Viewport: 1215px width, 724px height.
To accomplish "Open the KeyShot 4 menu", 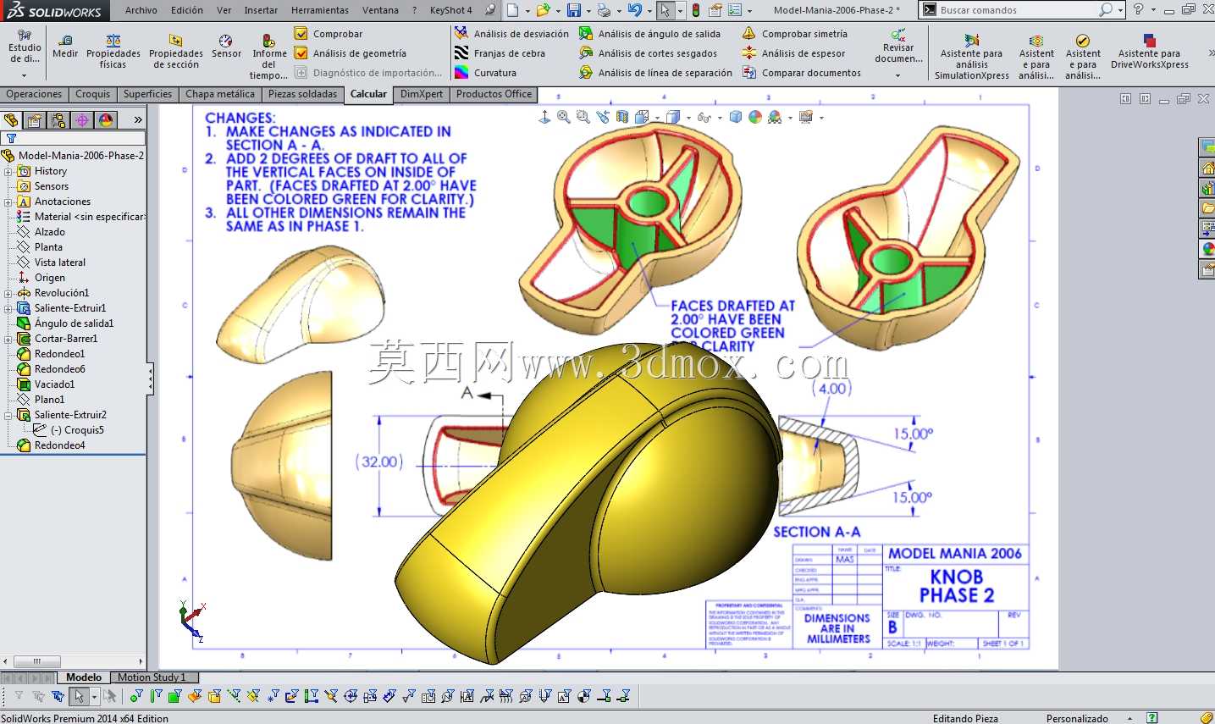I will (x=450, y=10).
